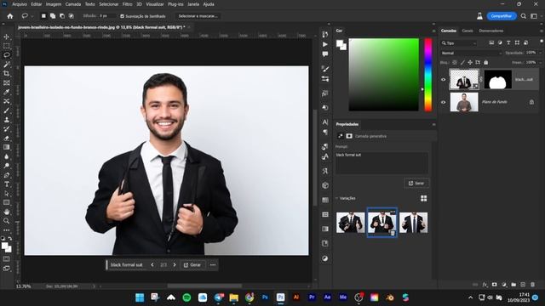The height and width of the screenshot is (306, 545).
Task: Switch to the Demarcadores tab
Action: (x=491, y=31)
